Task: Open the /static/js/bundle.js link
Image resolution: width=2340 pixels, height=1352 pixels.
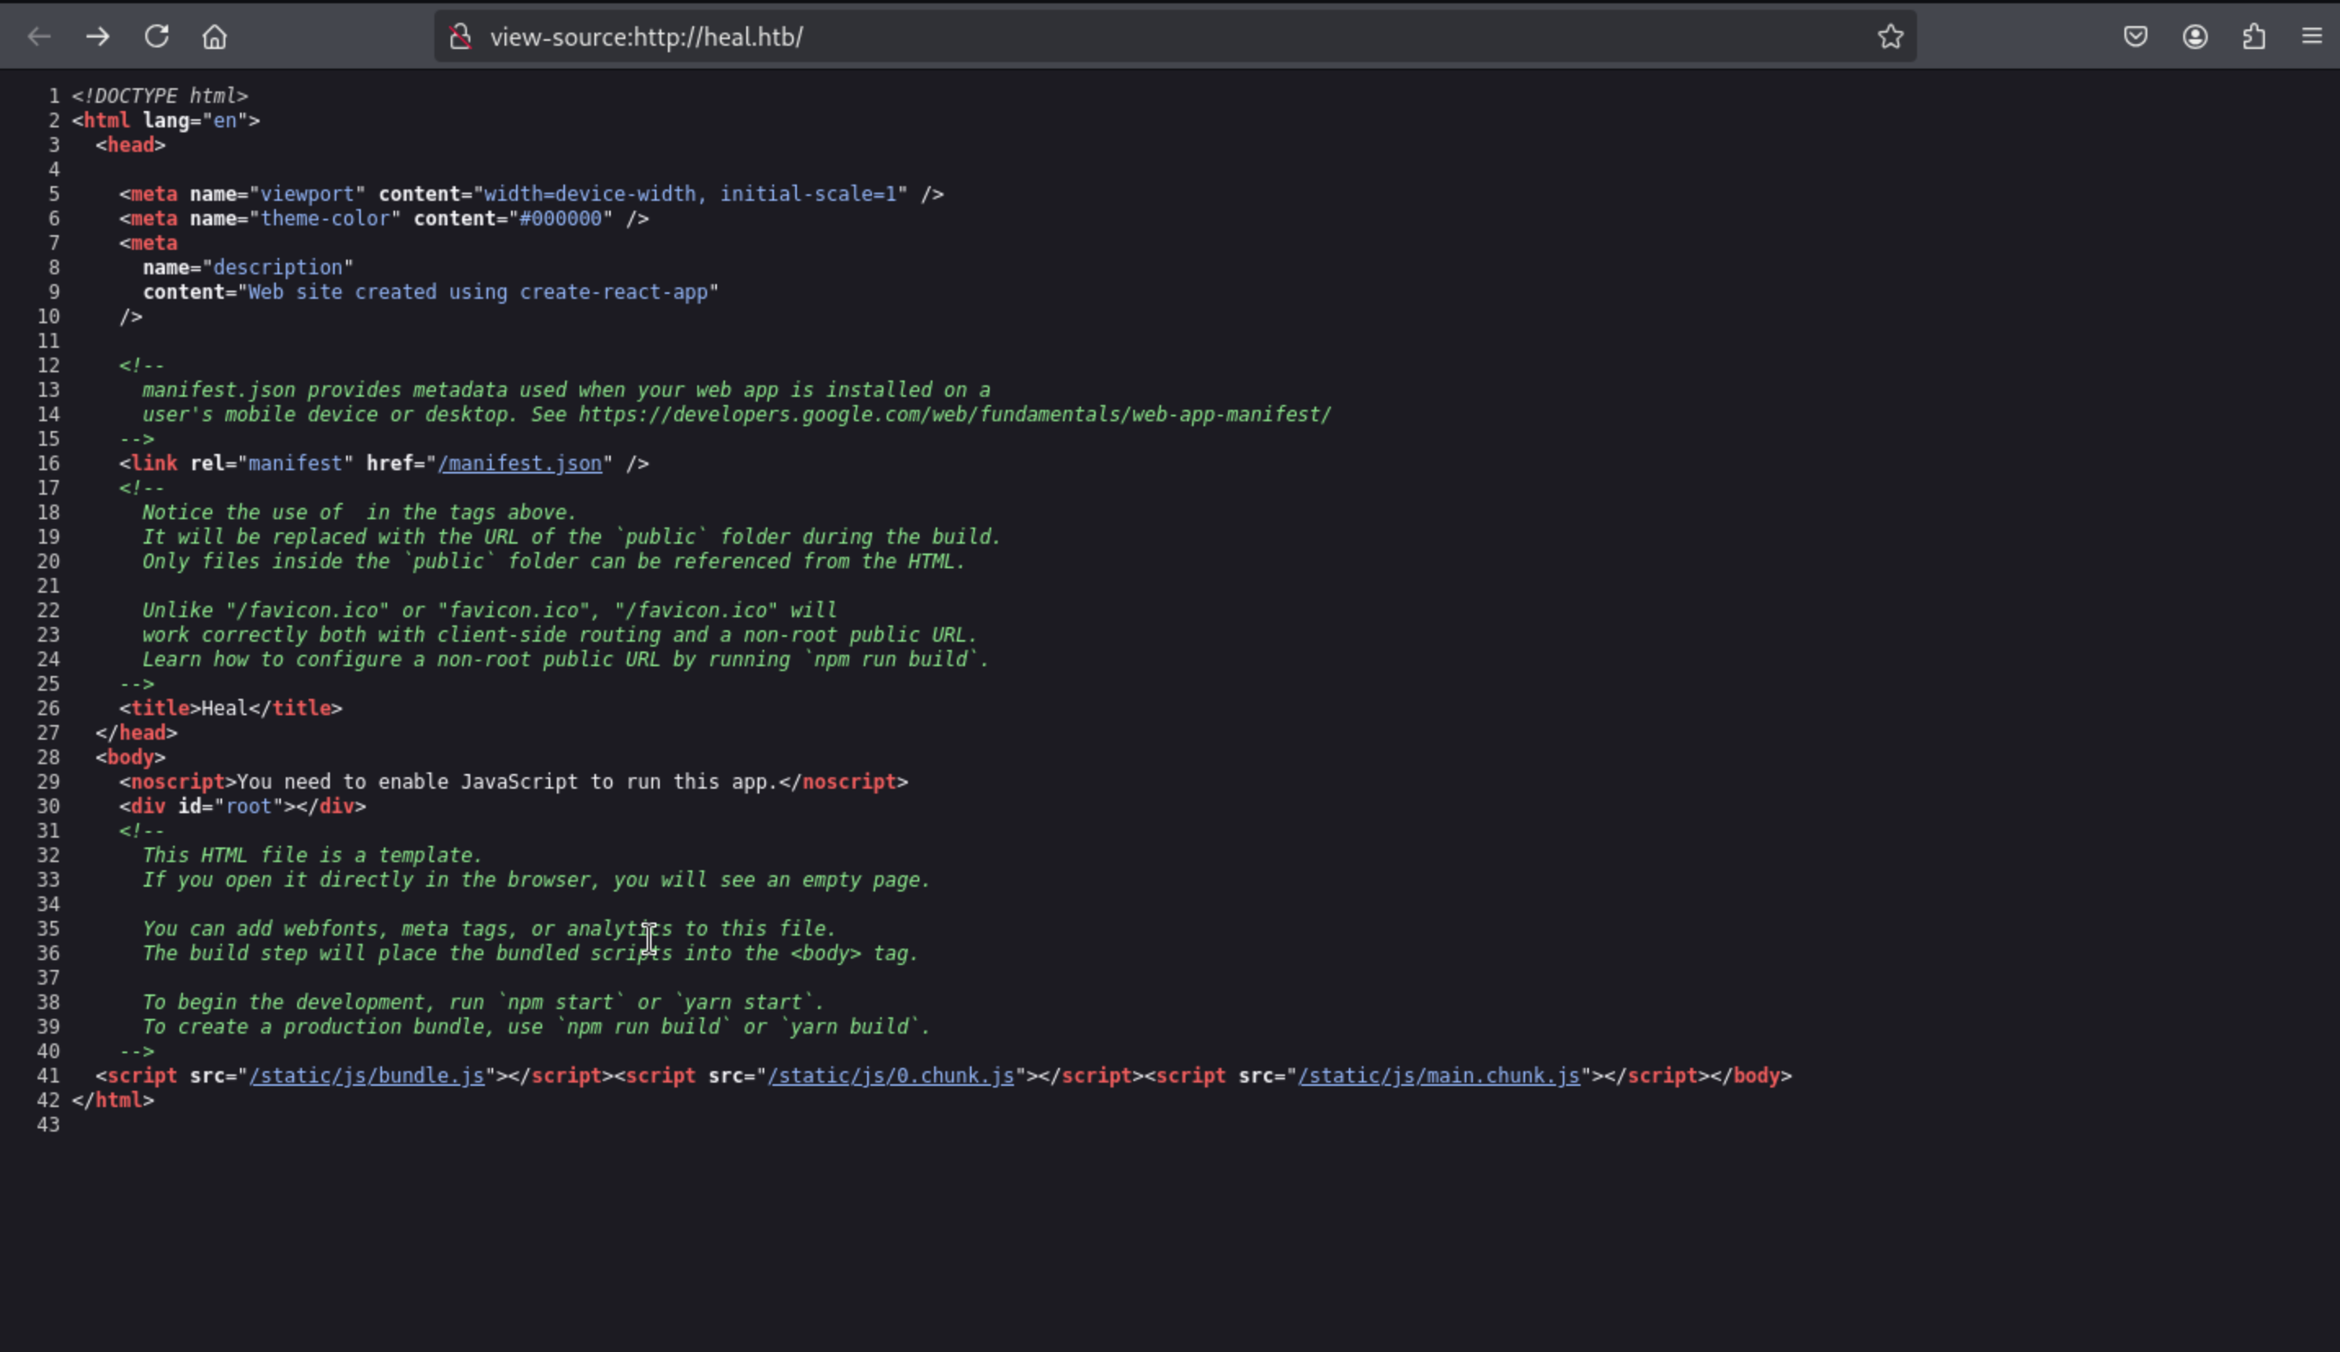Action: 367,1075
